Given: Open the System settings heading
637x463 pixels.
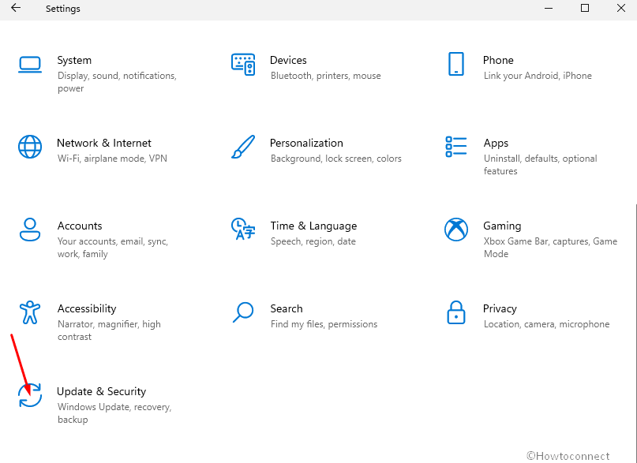Looking at the screenshot, I should pos(74,60).
